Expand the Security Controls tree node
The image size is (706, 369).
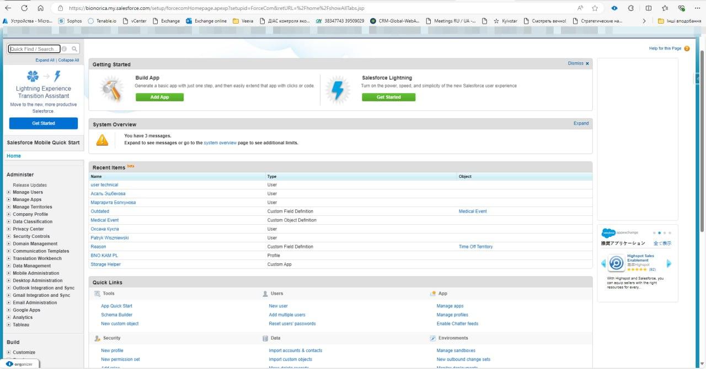pos(9,236)
